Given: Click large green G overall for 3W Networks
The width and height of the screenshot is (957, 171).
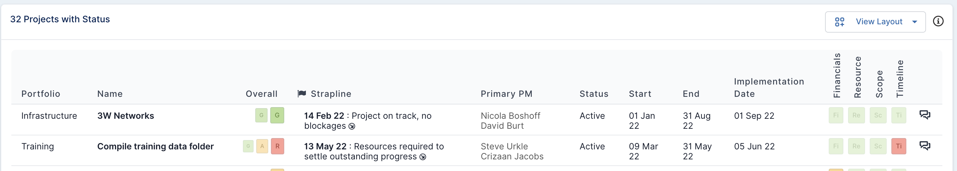Looking at the screenshot, I should pyautogui.click(x=277, y=115).
